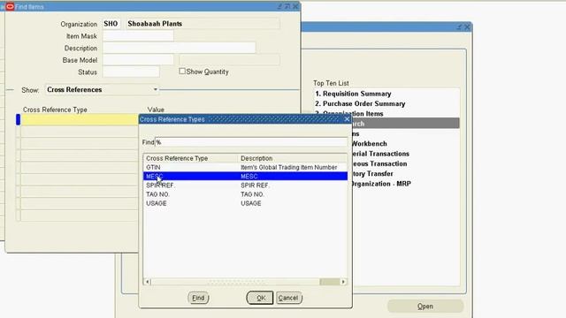Select the USAGE cross reference type row

(246, 203)
